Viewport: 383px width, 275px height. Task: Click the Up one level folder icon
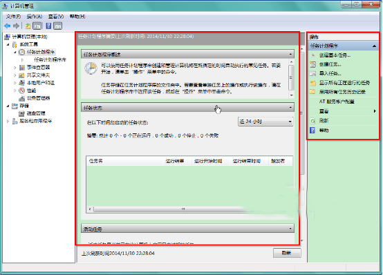[x=28, y=26]
